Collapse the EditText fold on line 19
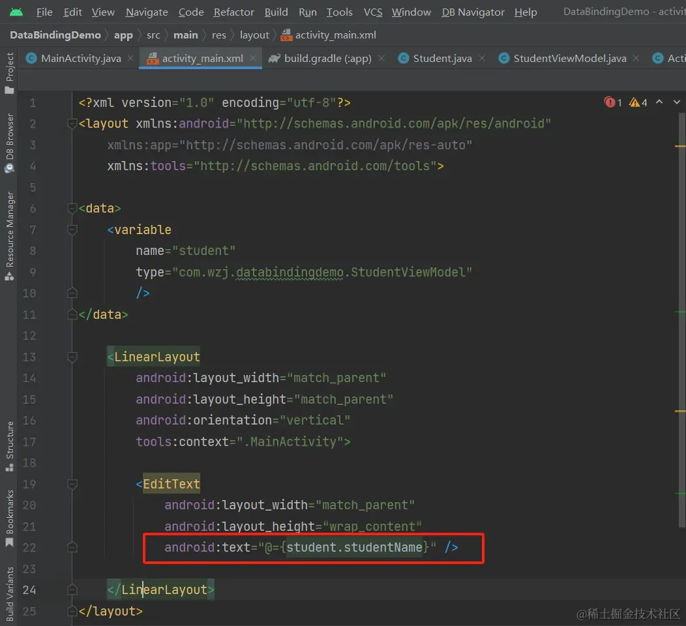The image size is (686, 626). point(72,484)
